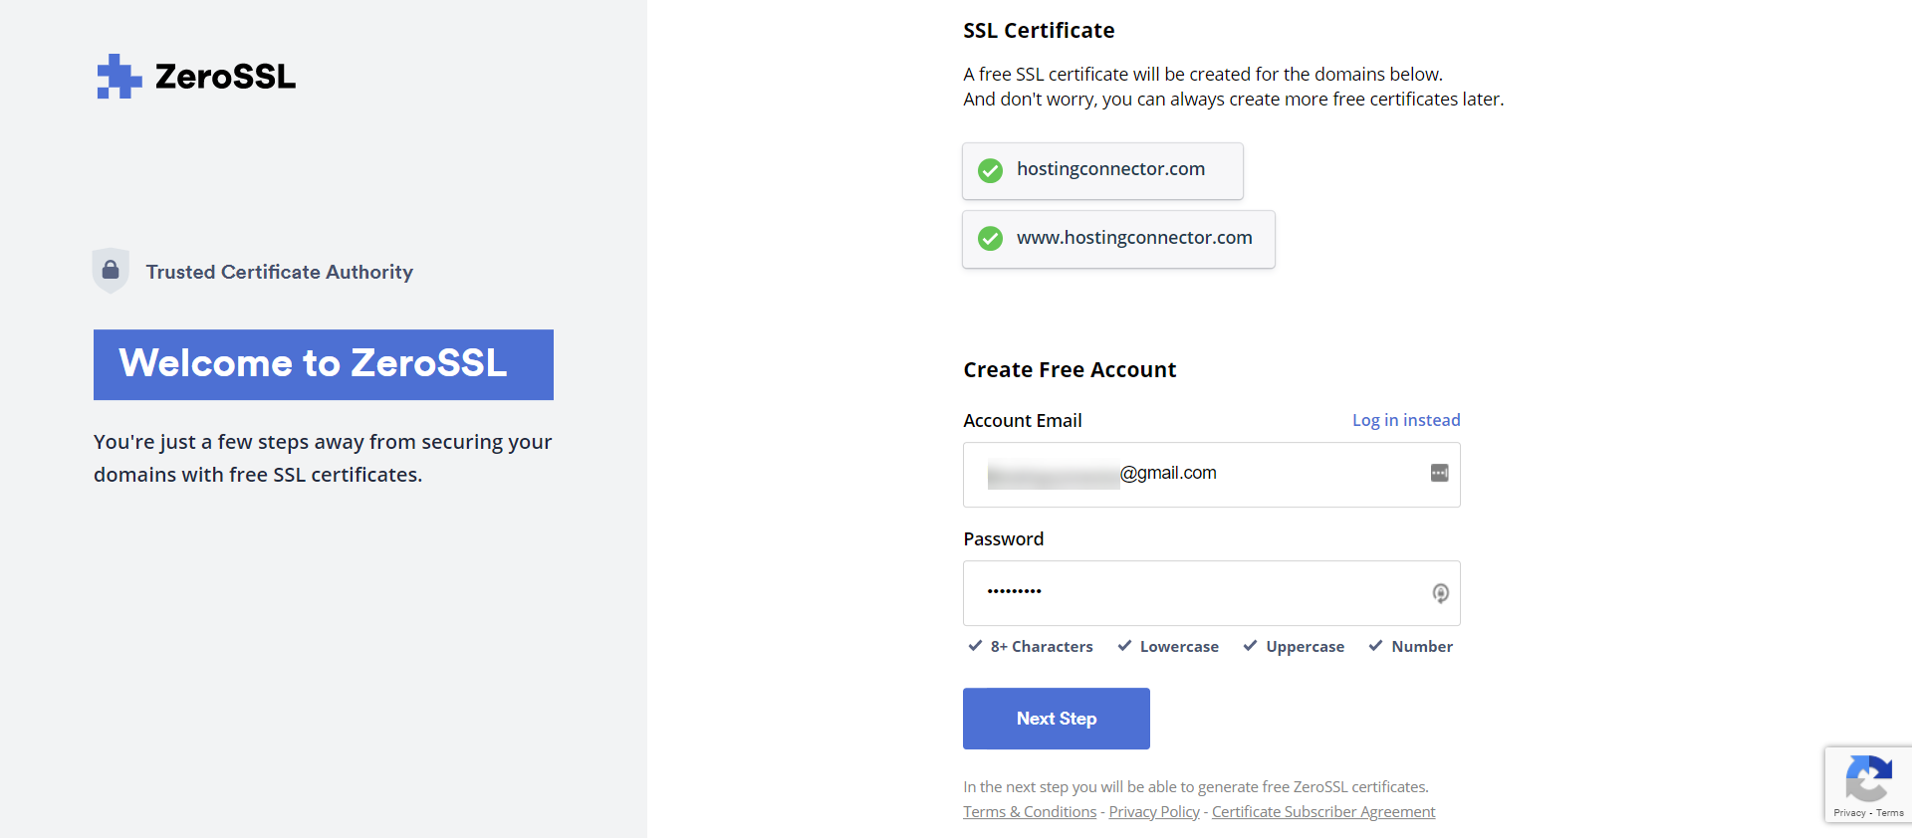Click the SSL Certificate heading
The image size is (1912, 839).
(x=1039, y=31)
